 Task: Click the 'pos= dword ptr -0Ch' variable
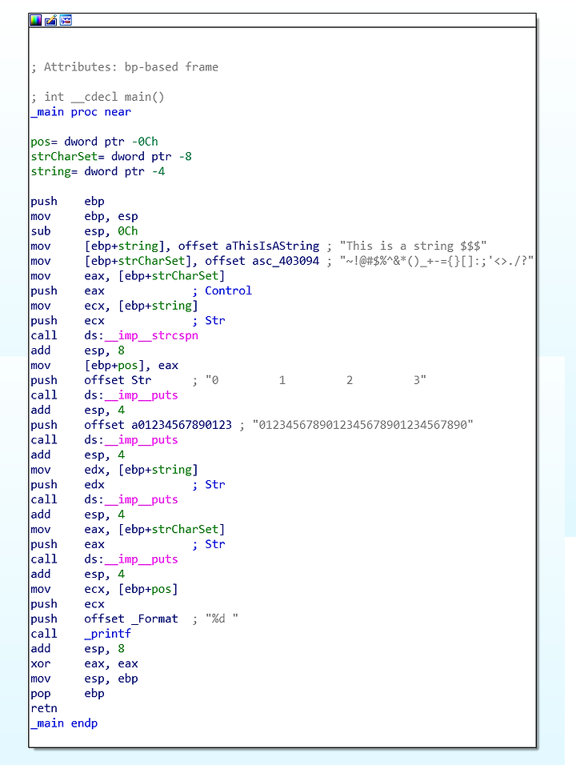click(x=94, y=142)
